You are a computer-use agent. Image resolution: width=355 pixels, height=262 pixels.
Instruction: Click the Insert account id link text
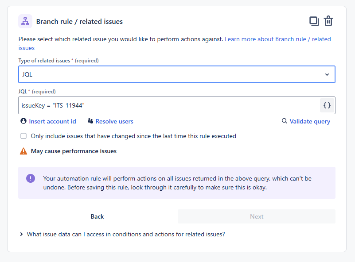(x=52, y=121)
